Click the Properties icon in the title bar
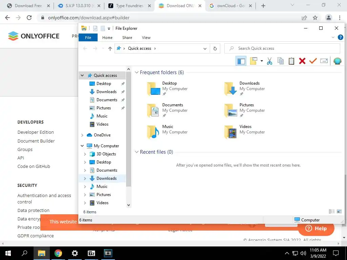The width and height of the screenshot is (347, 260). point(95,28)
